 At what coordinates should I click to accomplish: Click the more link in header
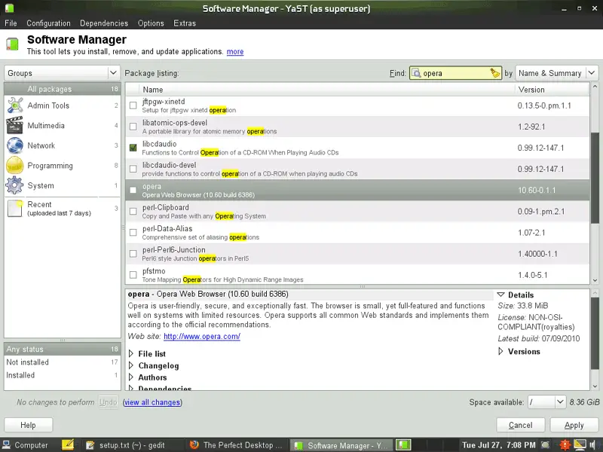[x=235, y=51]
